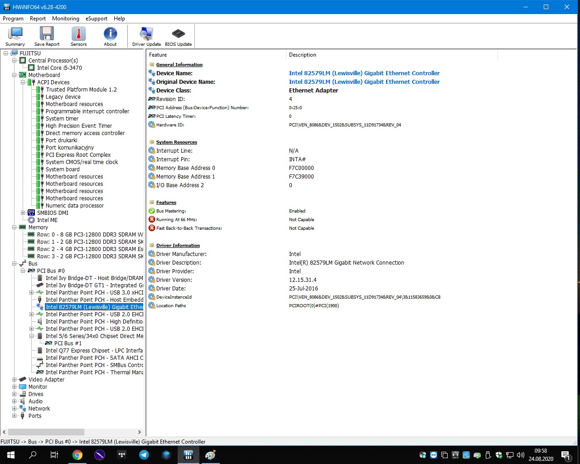Launch the Driver Update tool
Image resolution: width=580 pixels, height=464 pixels.
[146, 36]
